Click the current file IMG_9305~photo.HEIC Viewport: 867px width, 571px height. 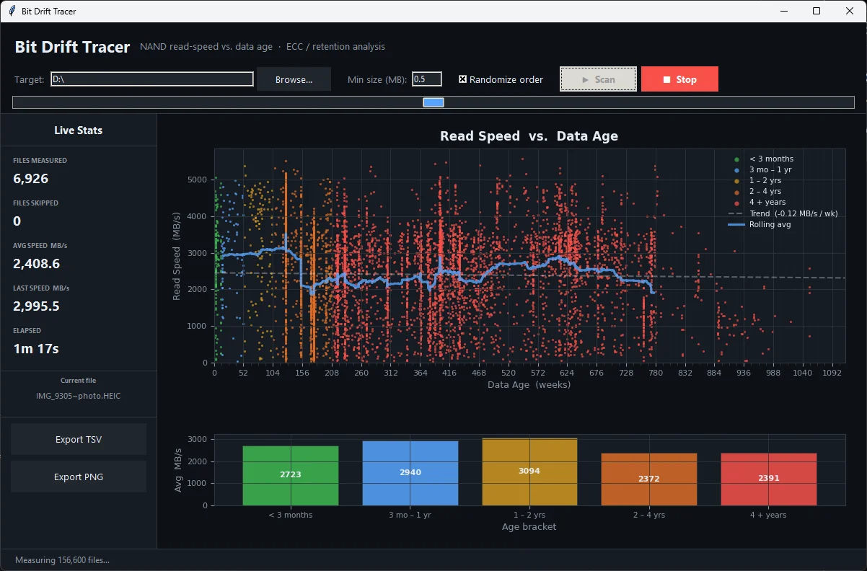[x=79, y=396]
